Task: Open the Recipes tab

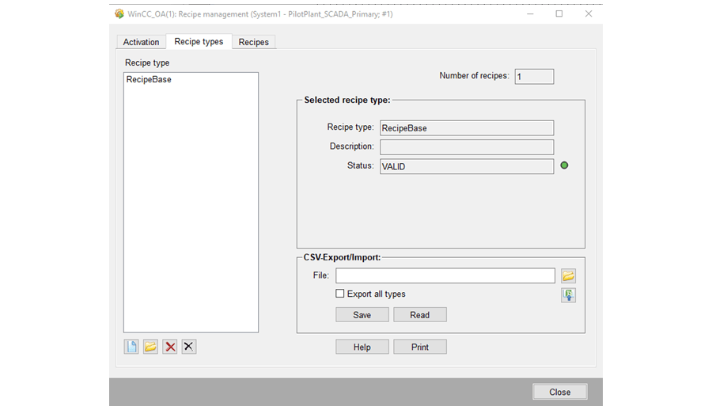Action: pos(253,42)
